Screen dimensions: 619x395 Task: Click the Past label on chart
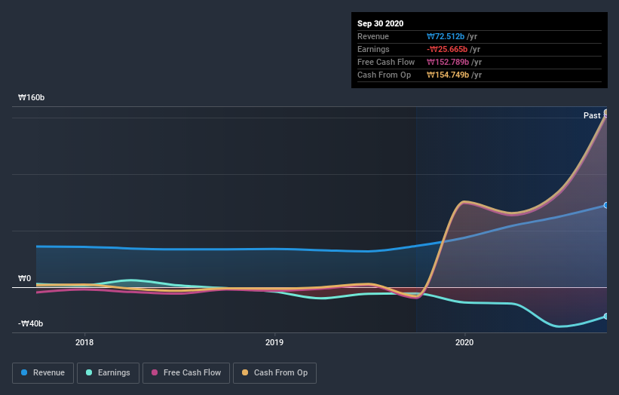point(592,115)
